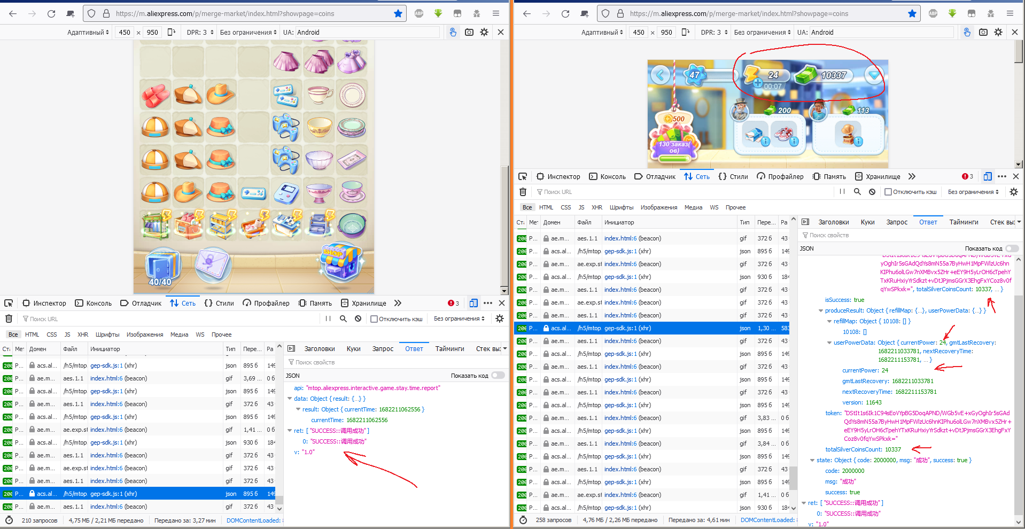Image resolution: width=1025 pixels, height=529 pixels.
Task: Click the bookmark star in the left window address bar
Action: [398, 14]
